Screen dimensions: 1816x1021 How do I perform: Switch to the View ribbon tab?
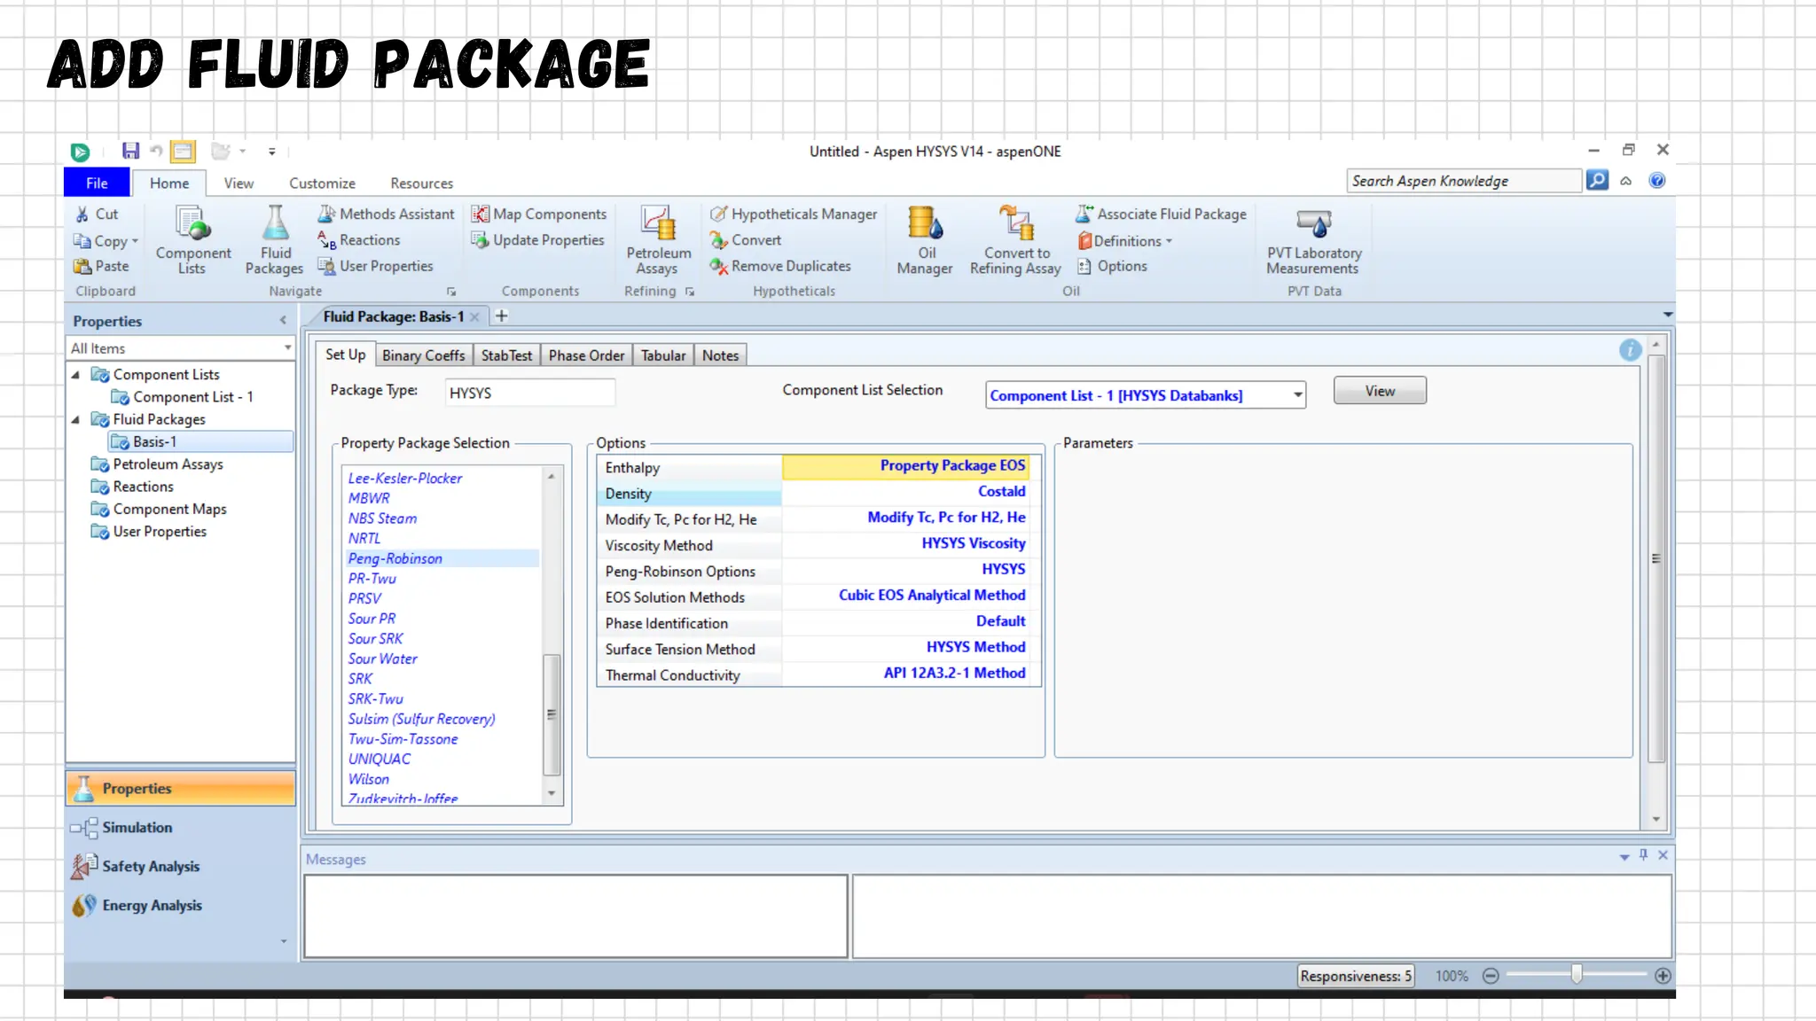(x=239, y=183)
